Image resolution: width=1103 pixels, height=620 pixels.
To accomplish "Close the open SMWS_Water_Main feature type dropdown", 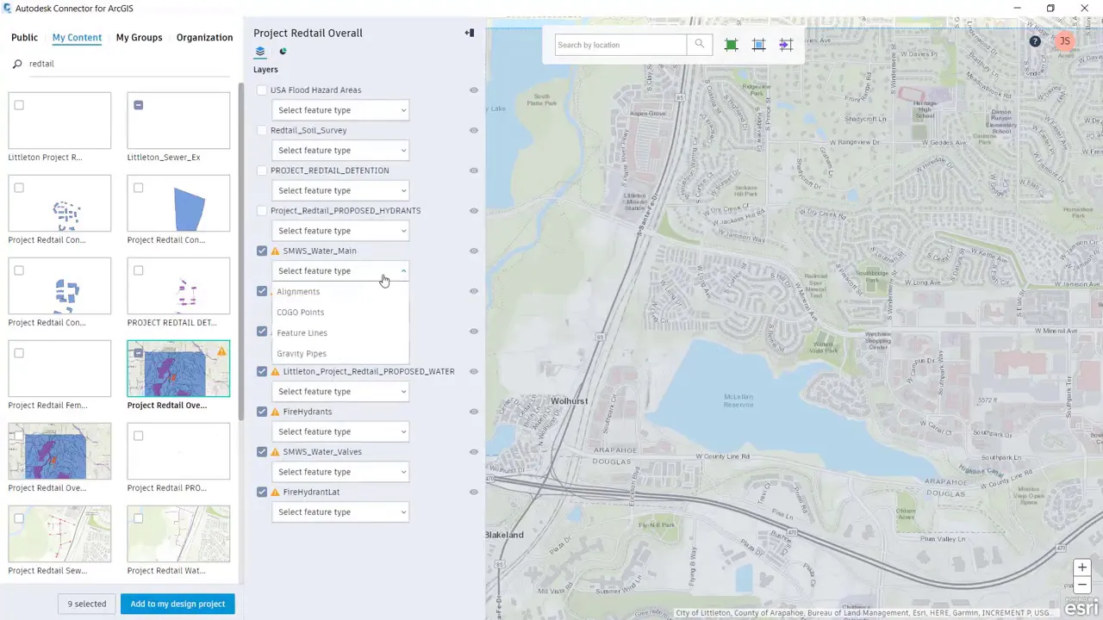I will 340,271.
